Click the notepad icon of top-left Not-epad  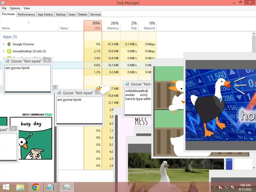[x=7, y=61]
